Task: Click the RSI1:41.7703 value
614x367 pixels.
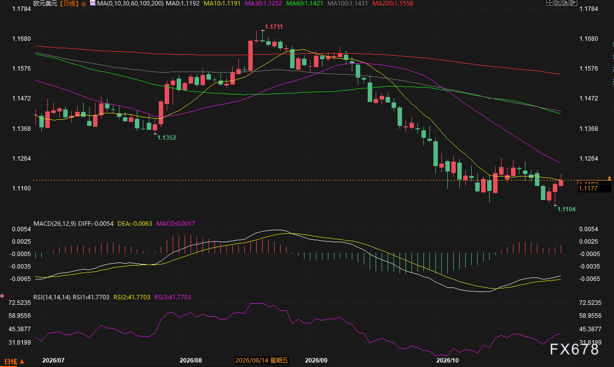Action: coord(92,297)
